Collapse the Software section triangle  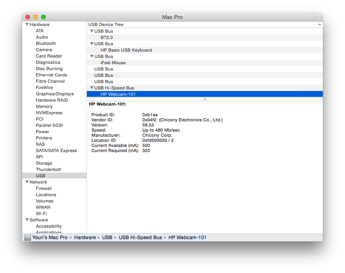[27, 220]
